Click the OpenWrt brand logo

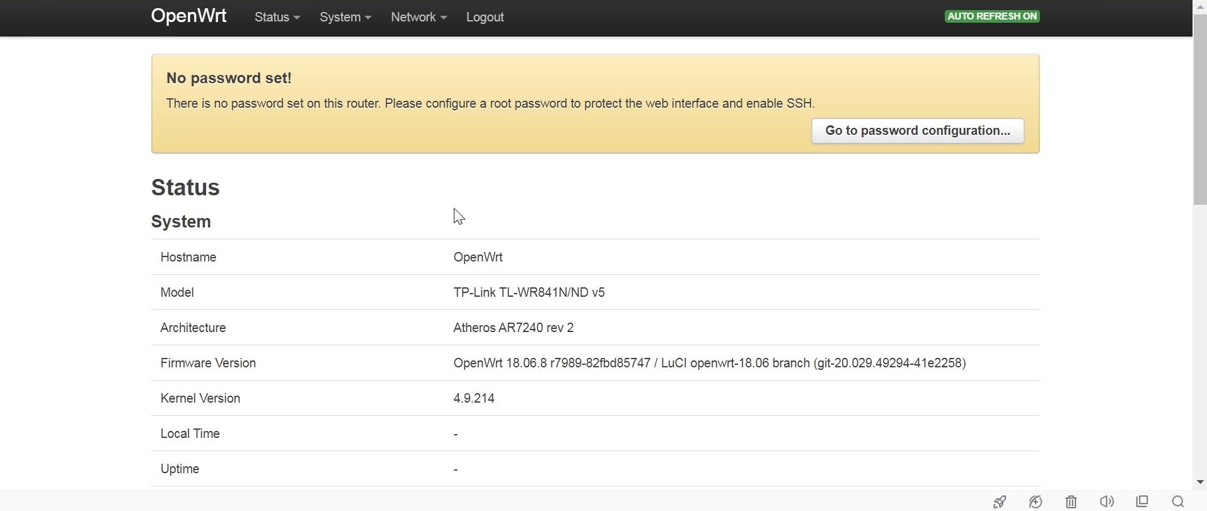(188, 16)
